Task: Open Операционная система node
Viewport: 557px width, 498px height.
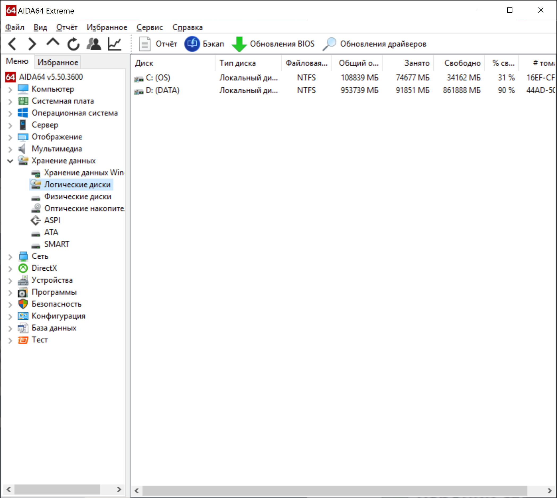Action: coord(75,113)
